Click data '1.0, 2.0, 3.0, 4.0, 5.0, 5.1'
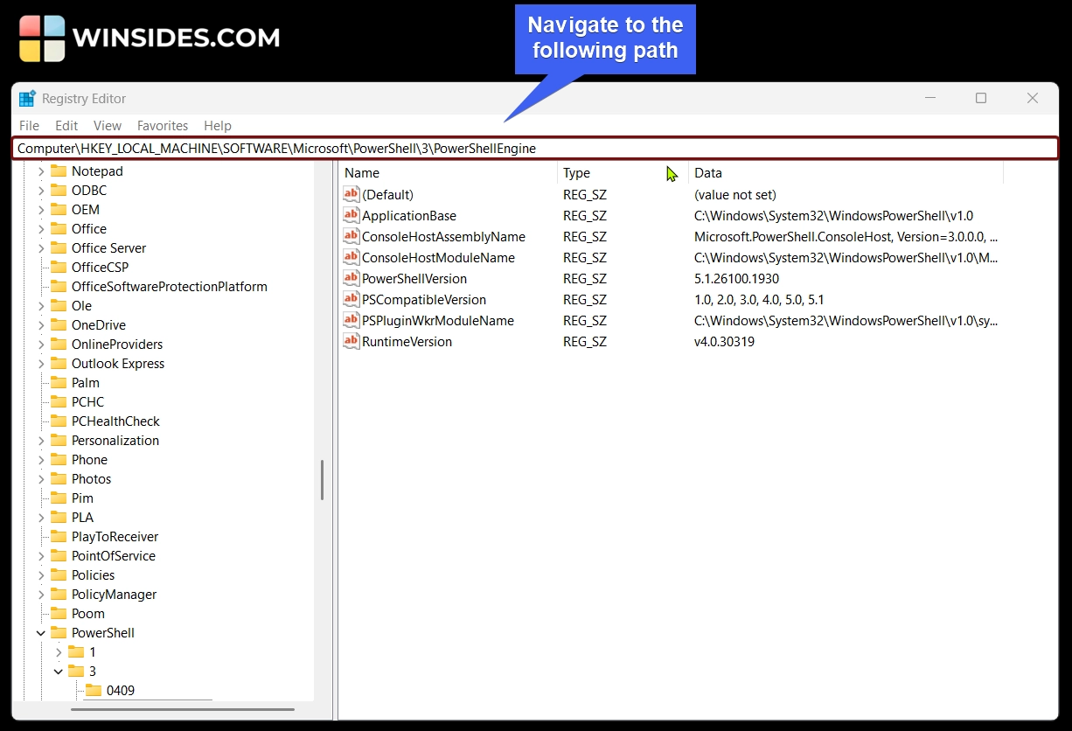The image size is (1072, 731). point(759,299)
